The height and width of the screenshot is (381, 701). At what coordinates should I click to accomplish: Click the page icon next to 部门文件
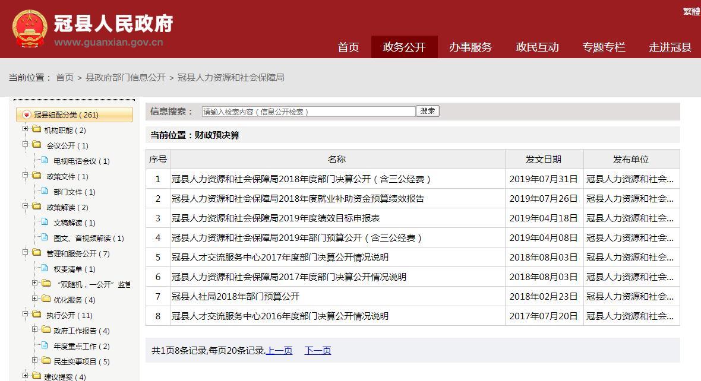click(x=45, y=190)
